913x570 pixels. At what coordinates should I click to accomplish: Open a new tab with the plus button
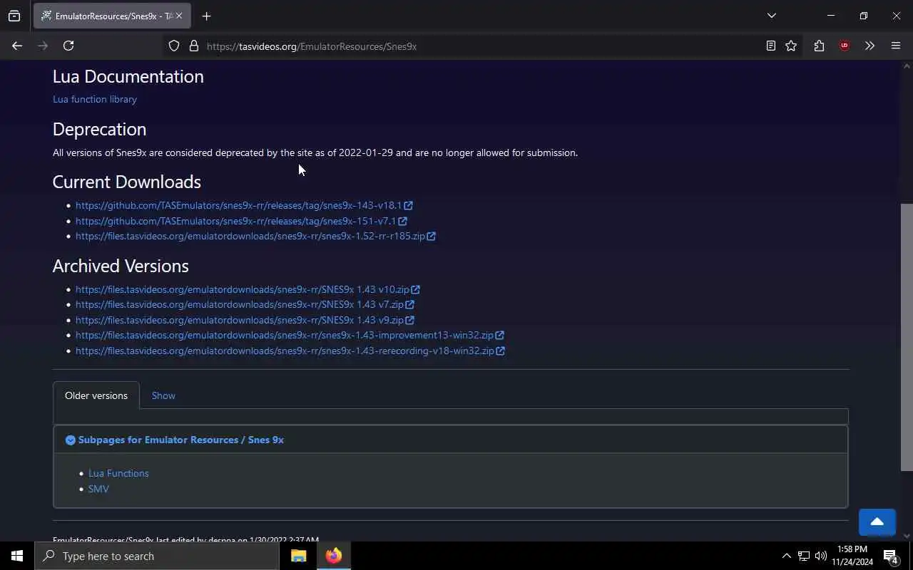click(x=206, y=16)
